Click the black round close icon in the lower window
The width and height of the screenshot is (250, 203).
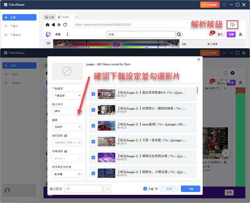pos(232,73)
